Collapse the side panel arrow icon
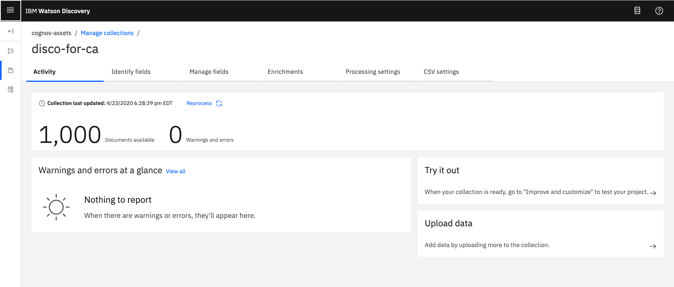The width and height of the screenshot is (674, 287). coord(11,31)
